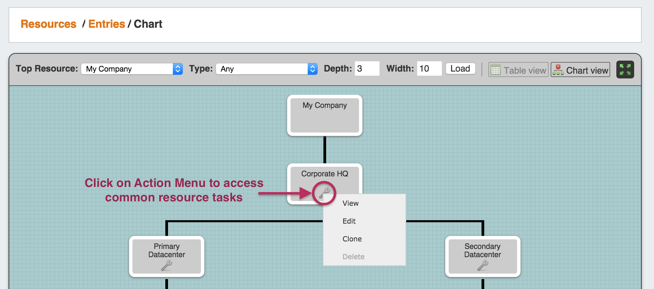The height and width of the screenshot is (289, 654).
Task: Go to the Resources breadcrumb link
Action: click(49, 24)
